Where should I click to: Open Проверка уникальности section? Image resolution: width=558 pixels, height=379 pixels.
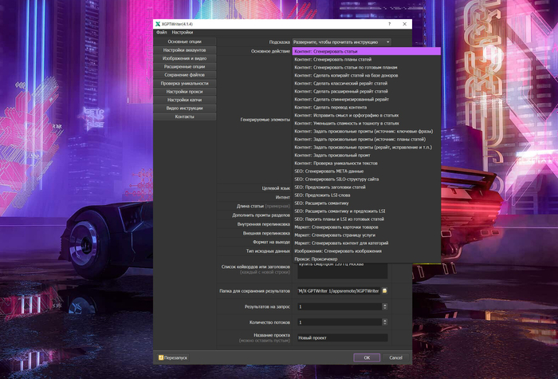(184, 83)
